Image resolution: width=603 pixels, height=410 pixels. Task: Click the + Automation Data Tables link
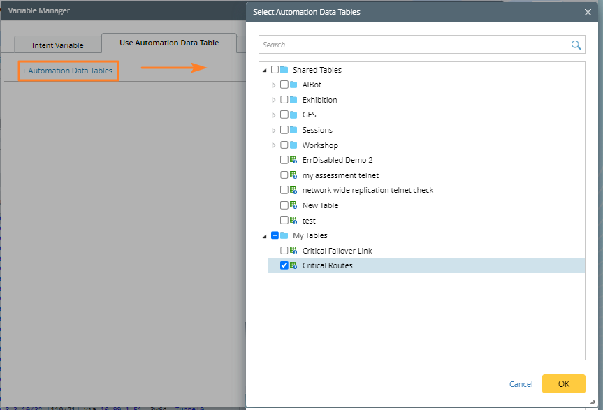[67, 71]
